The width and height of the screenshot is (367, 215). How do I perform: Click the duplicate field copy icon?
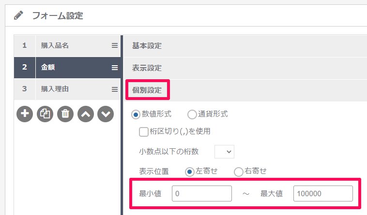pyautogui.click(x=45, y=114)
